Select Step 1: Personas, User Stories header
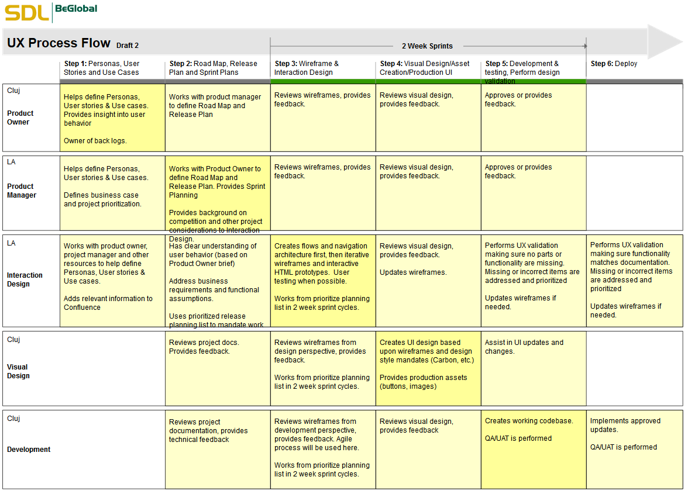This screenshot has width=688, height=494. pos(102,68)
